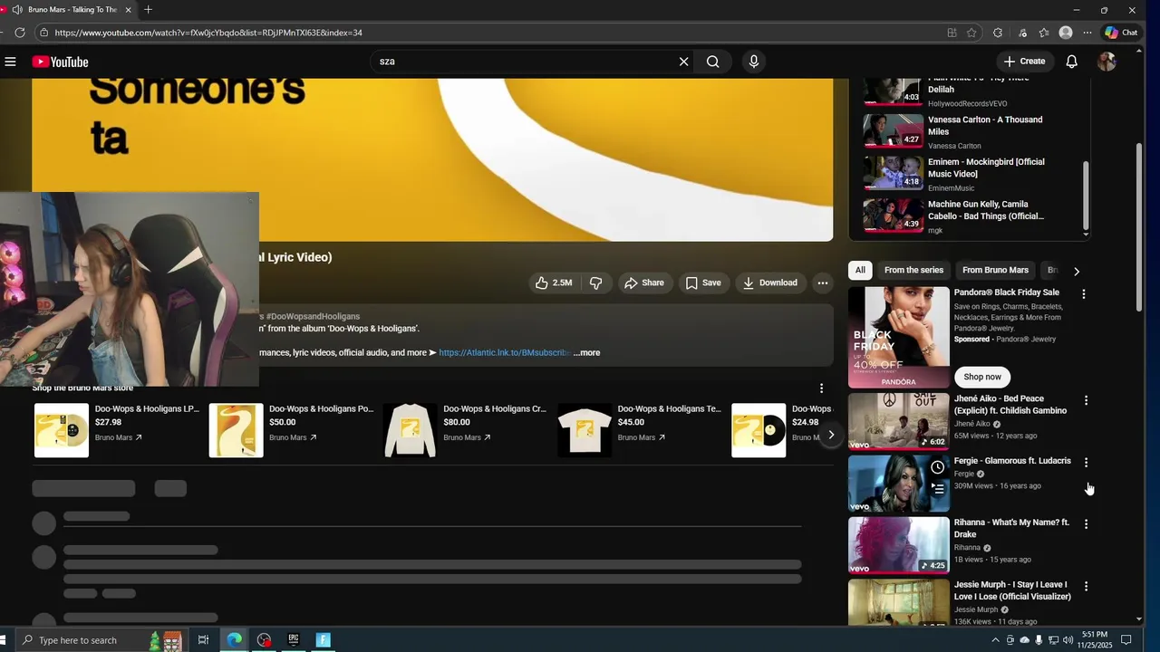This screenshot has height=652, width=1160.
Task: Focus the YouTube search field
Action: pos(524,62)
